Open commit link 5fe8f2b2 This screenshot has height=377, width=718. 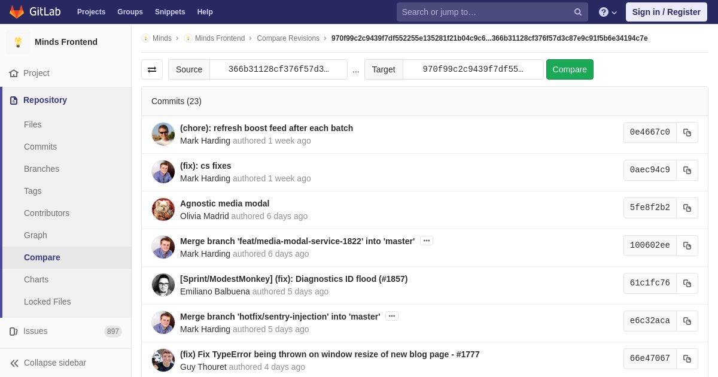pos(650,208)
